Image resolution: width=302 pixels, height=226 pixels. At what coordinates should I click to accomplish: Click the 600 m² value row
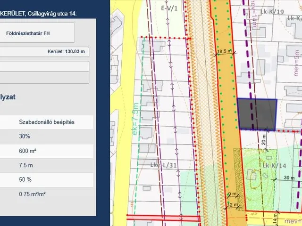click(x=46, y=151)
